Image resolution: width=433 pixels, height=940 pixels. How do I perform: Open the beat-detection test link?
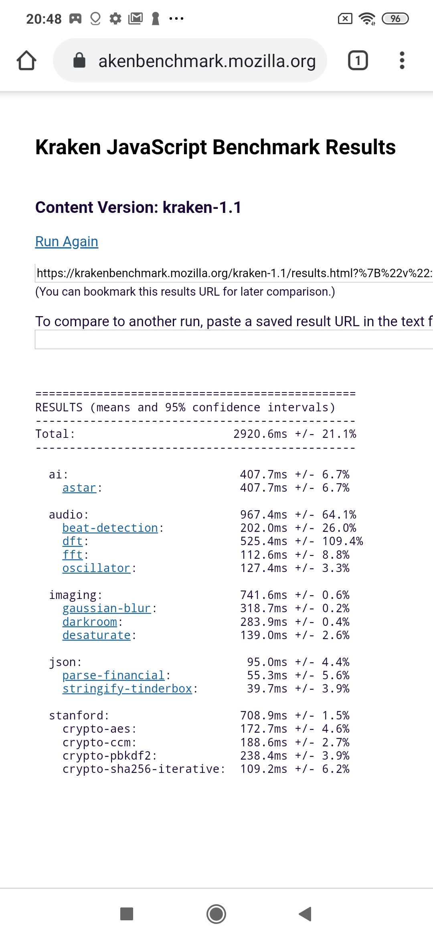110,528
